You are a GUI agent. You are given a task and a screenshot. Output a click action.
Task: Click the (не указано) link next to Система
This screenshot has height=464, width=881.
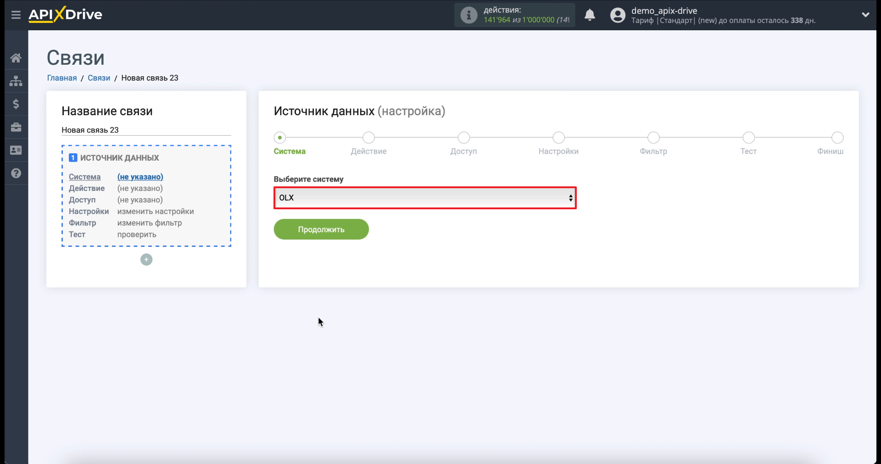[x=140, y=177]
